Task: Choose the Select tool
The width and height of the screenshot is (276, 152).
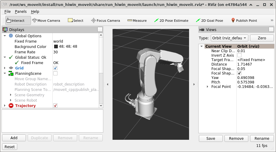Action: coord(76,21)
